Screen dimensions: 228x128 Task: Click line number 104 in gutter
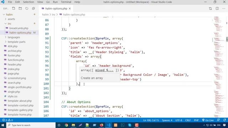tap(46, 102)
